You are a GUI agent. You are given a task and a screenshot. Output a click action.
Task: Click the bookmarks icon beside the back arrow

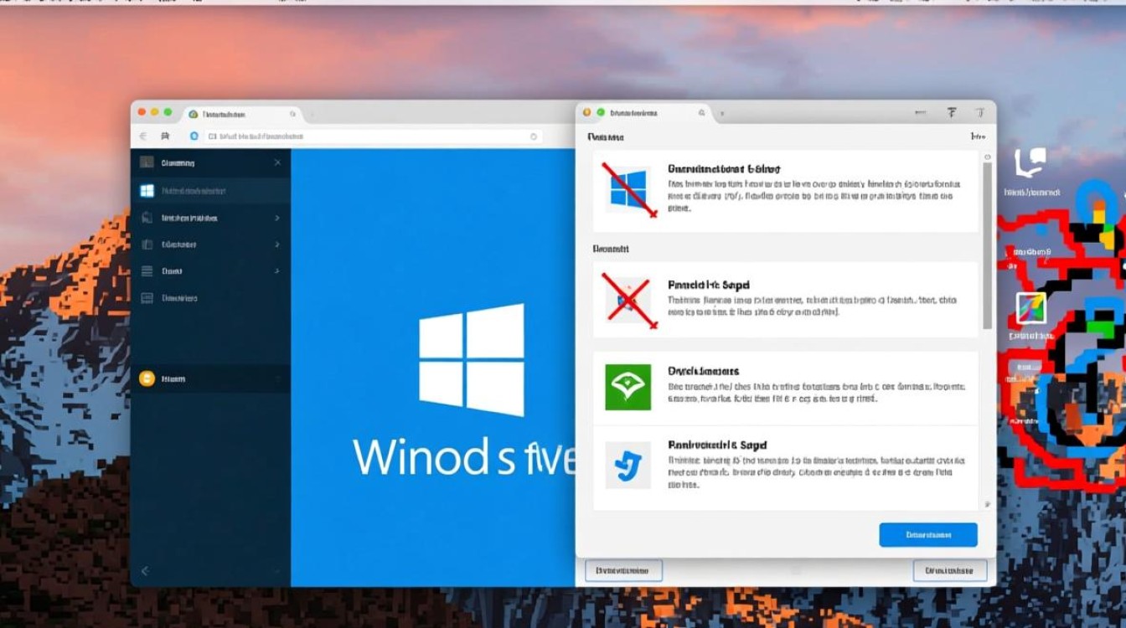click(164, 136)
